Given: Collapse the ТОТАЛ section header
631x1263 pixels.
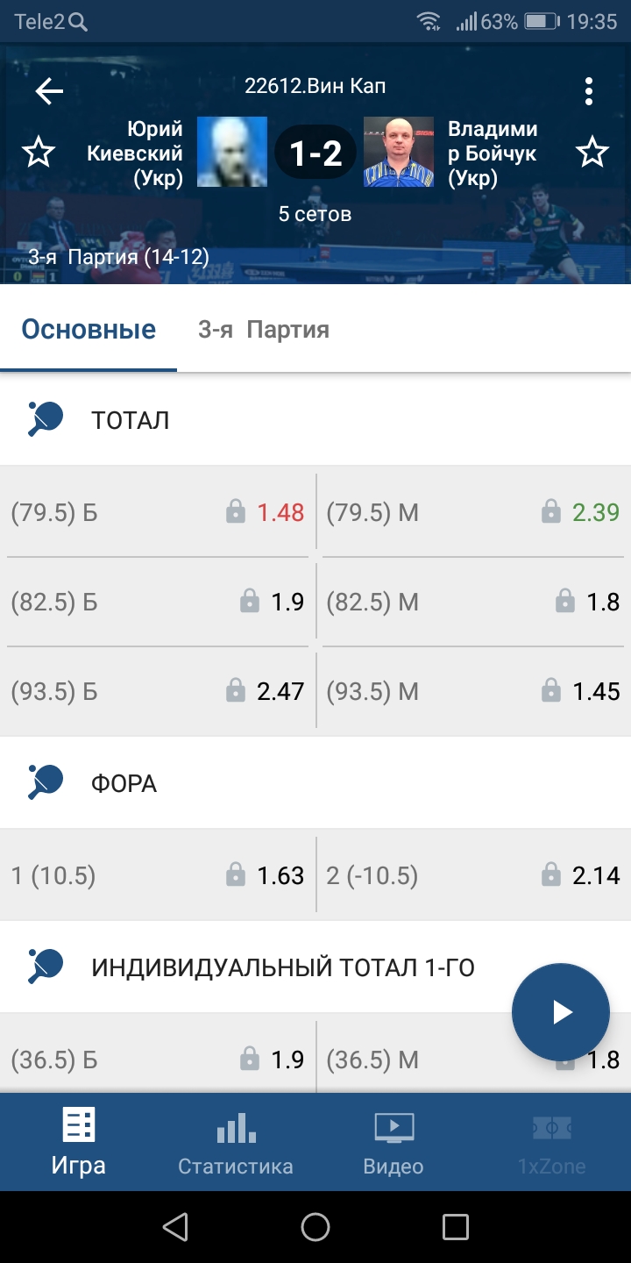Looking at the screenshot, I should pyautogui.click(x=315, y=420).
